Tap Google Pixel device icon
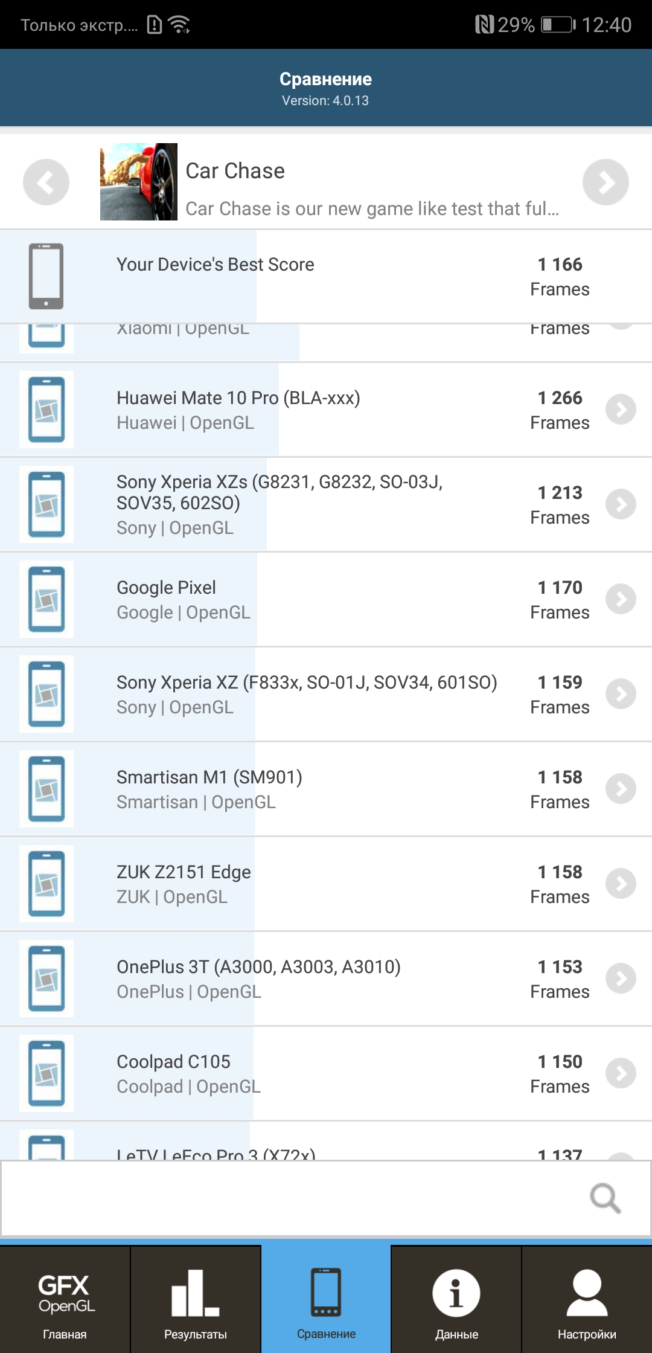This screenshot has height=1353, width=652. click(46, 599)
